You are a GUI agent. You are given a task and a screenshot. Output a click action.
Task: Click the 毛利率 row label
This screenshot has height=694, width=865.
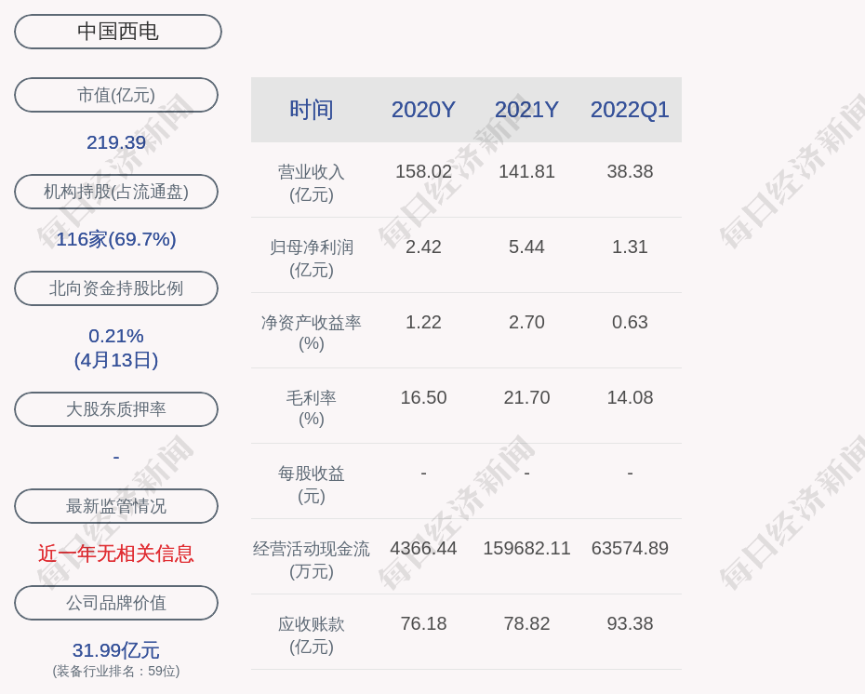tap(312, 408)
